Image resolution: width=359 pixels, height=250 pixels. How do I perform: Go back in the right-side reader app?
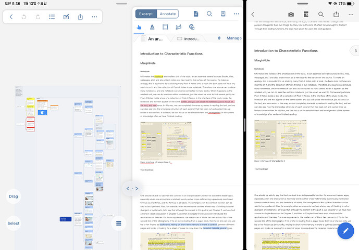tap(253, 15)
